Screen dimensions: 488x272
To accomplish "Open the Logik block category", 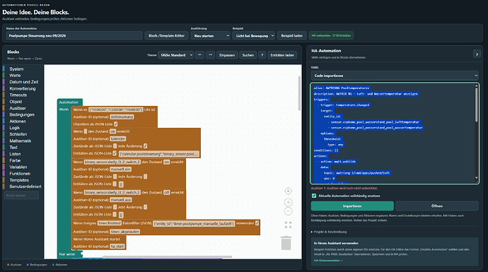I will [14, 128].
